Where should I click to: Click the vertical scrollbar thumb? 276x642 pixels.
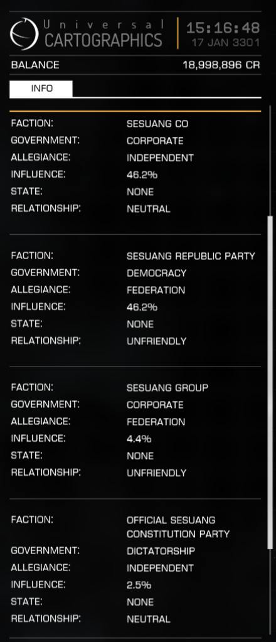(270, 382)
